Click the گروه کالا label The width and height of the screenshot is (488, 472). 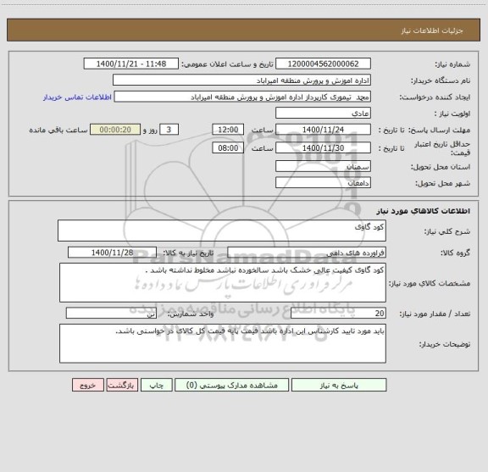pyautogui.click(x=455, y=253)
